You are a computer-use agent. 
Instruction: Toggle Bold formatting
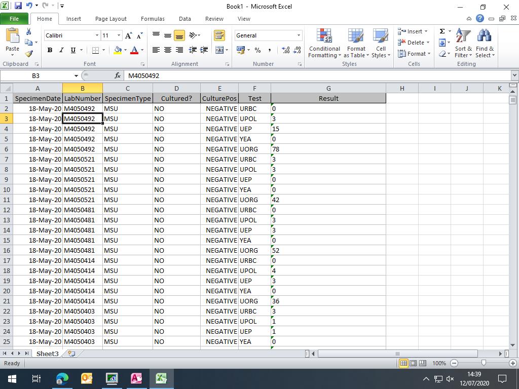(50, 50)
